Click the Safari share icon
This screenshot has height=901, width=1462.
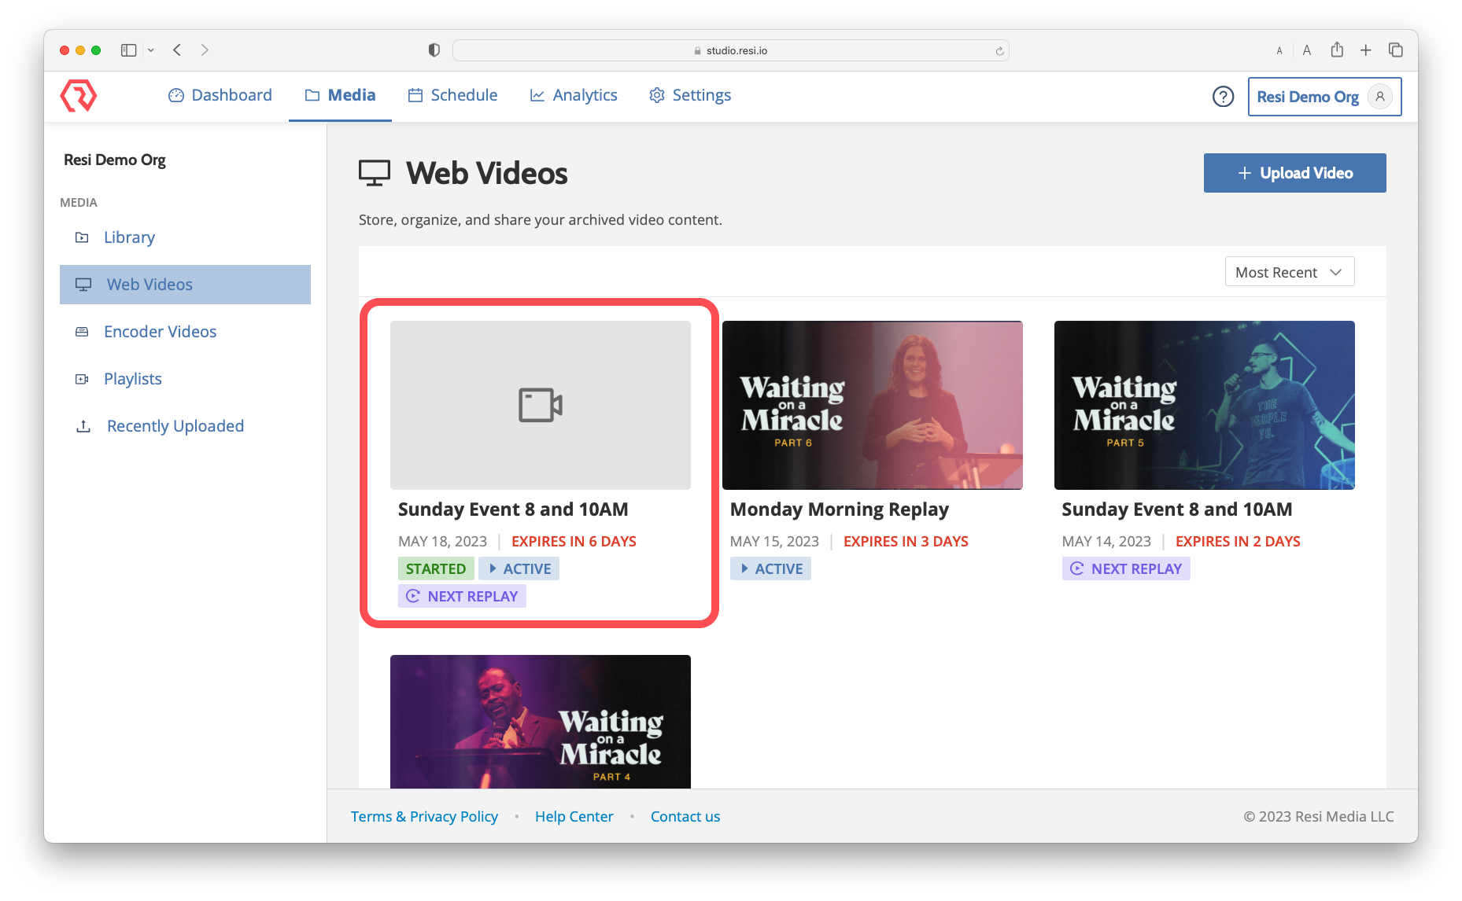[x=1337, y=50]
